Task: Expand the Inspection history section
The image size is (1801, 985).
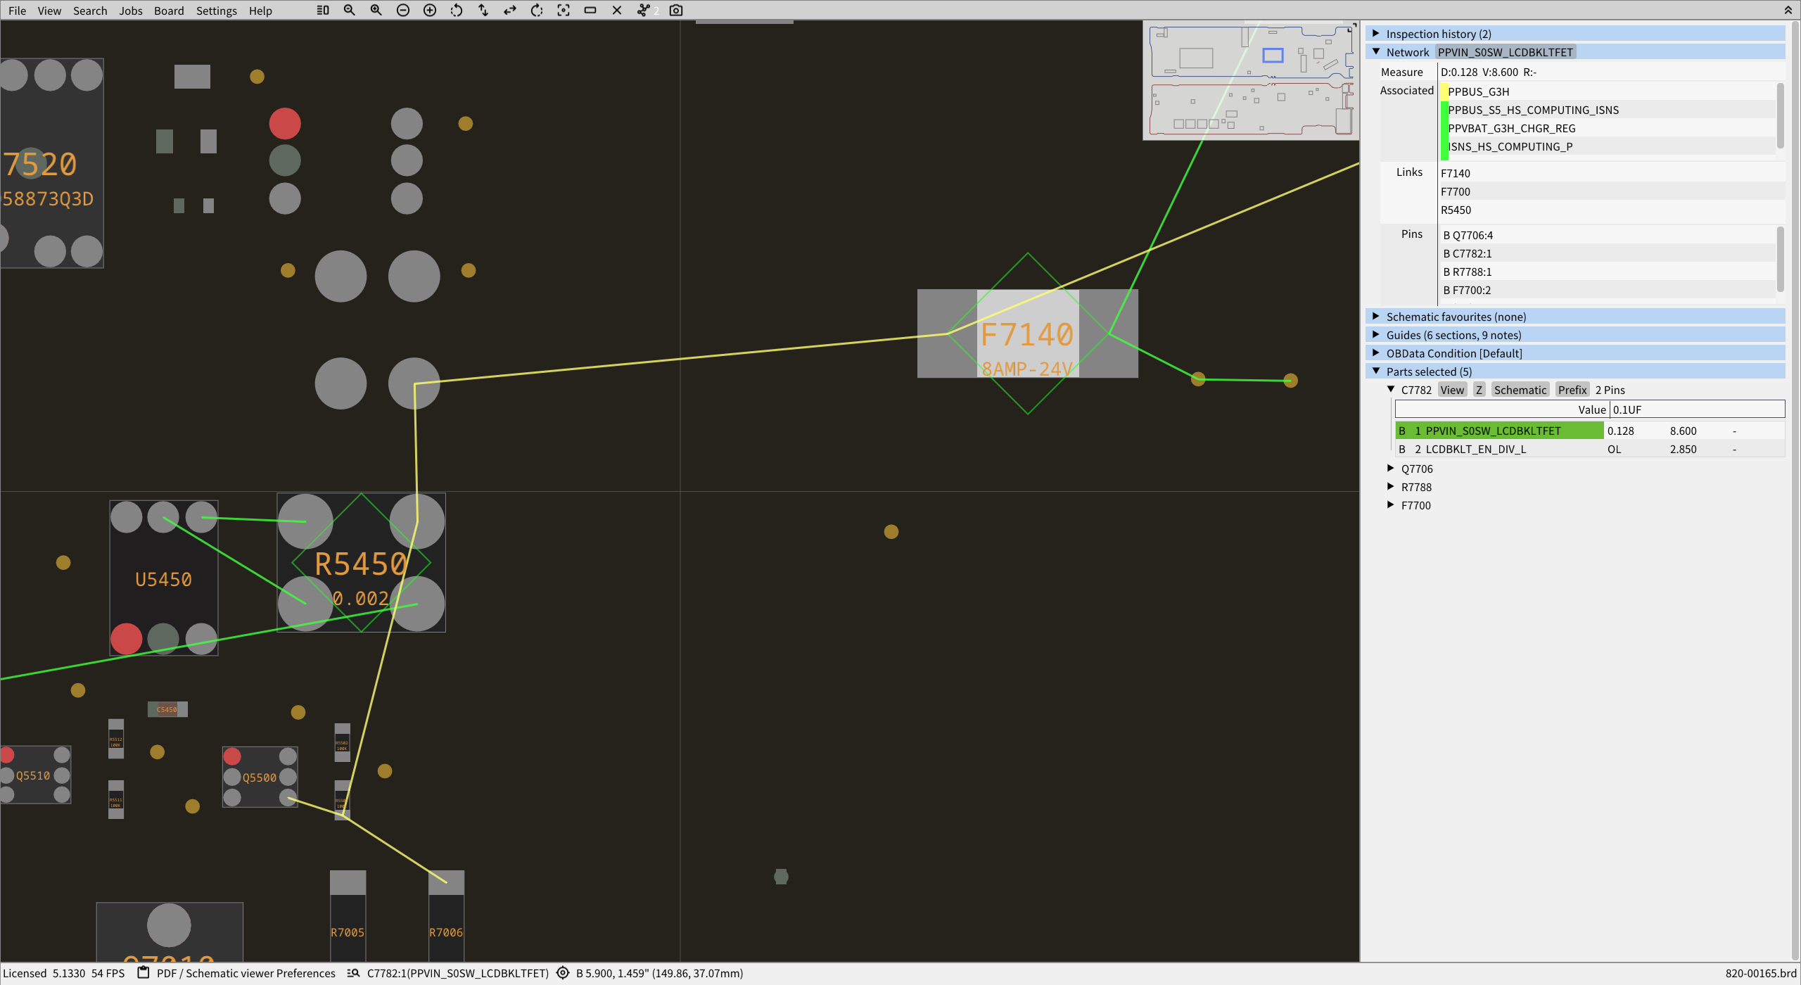Action: pyautogui.click(x=1375, y=33)
